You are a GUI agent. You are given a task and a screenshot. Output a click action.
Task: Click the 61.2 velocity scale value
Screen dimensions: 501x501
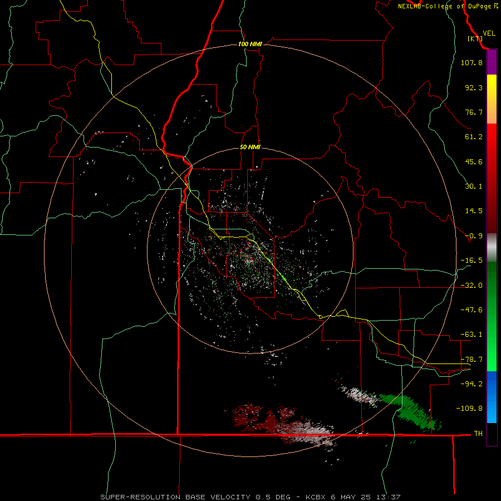pos(474,137)
